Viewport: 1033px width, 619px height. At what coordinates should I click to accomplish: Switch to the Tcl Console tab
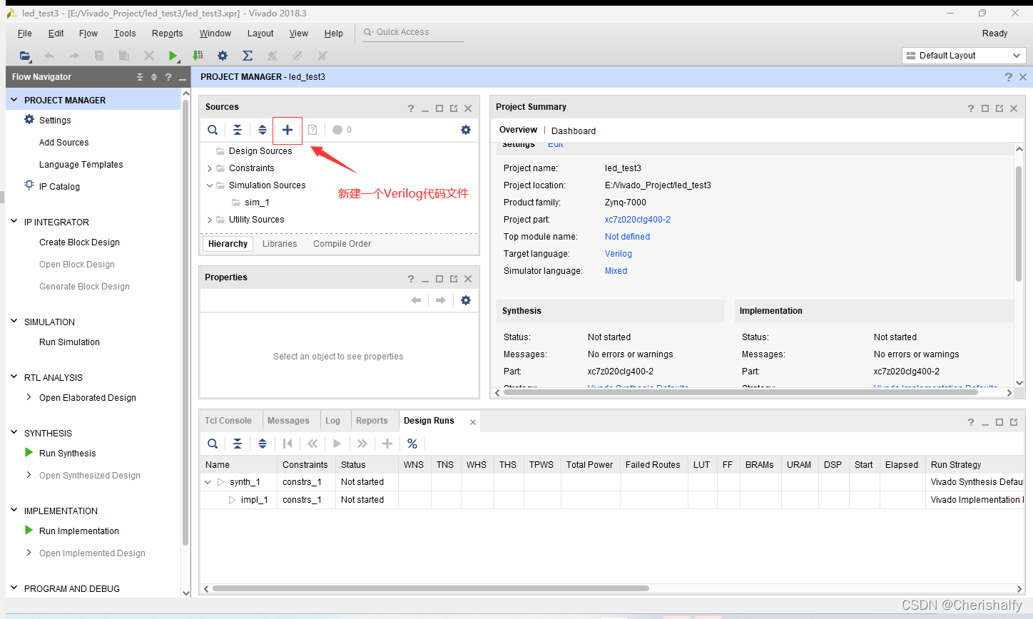click(228, 421)
